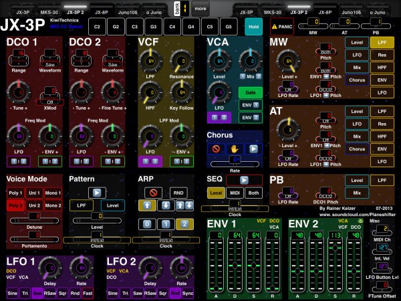Open DCO 2 Range selector
The height and width of the screenshot is (301, 401).
(82, 58)
